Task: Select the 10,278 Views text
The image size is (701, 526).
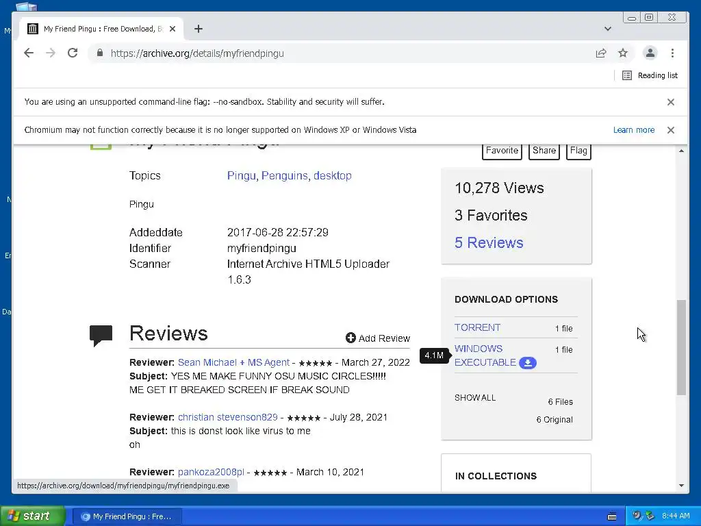Action: 499,188
